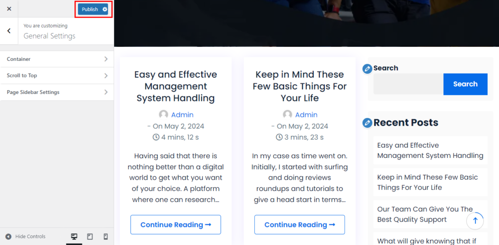Image resolution: width=499 pixels, height=245 pixels.
Task: Click the blue Search button
Action: 465,84
